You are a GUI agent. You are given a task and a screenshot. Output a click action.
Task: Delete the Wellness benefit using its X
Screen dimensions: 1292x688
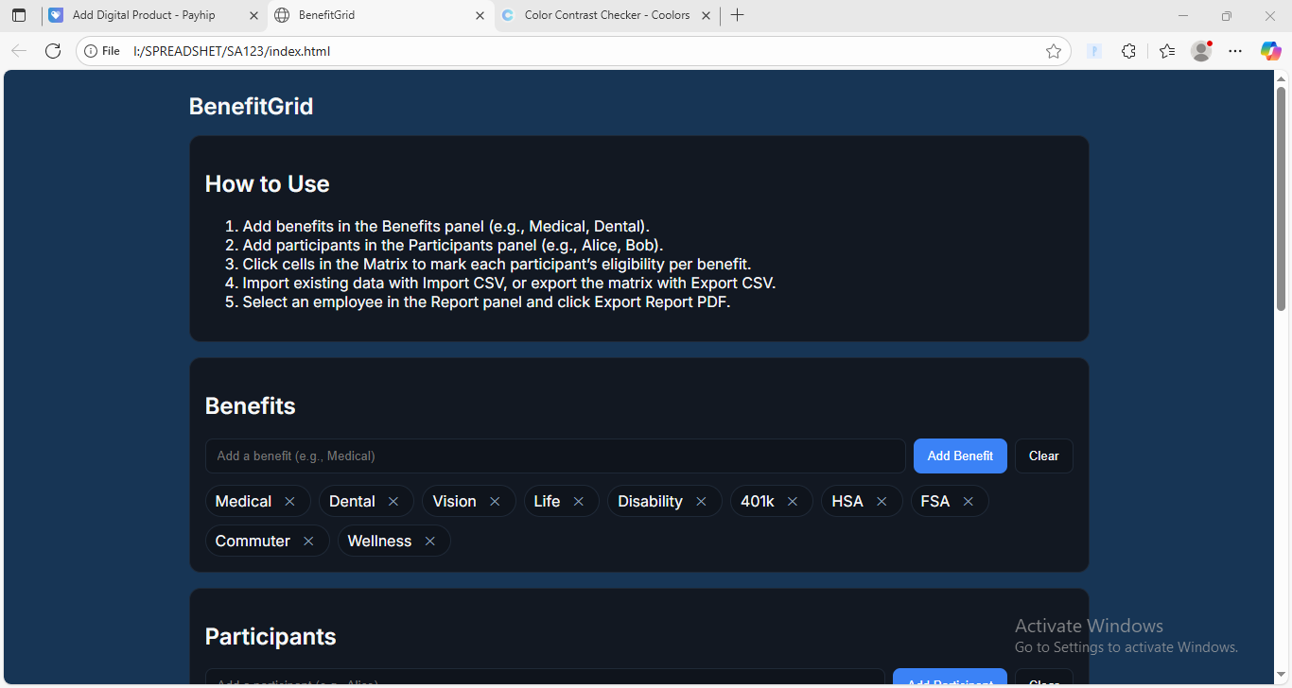click(430, 542)
